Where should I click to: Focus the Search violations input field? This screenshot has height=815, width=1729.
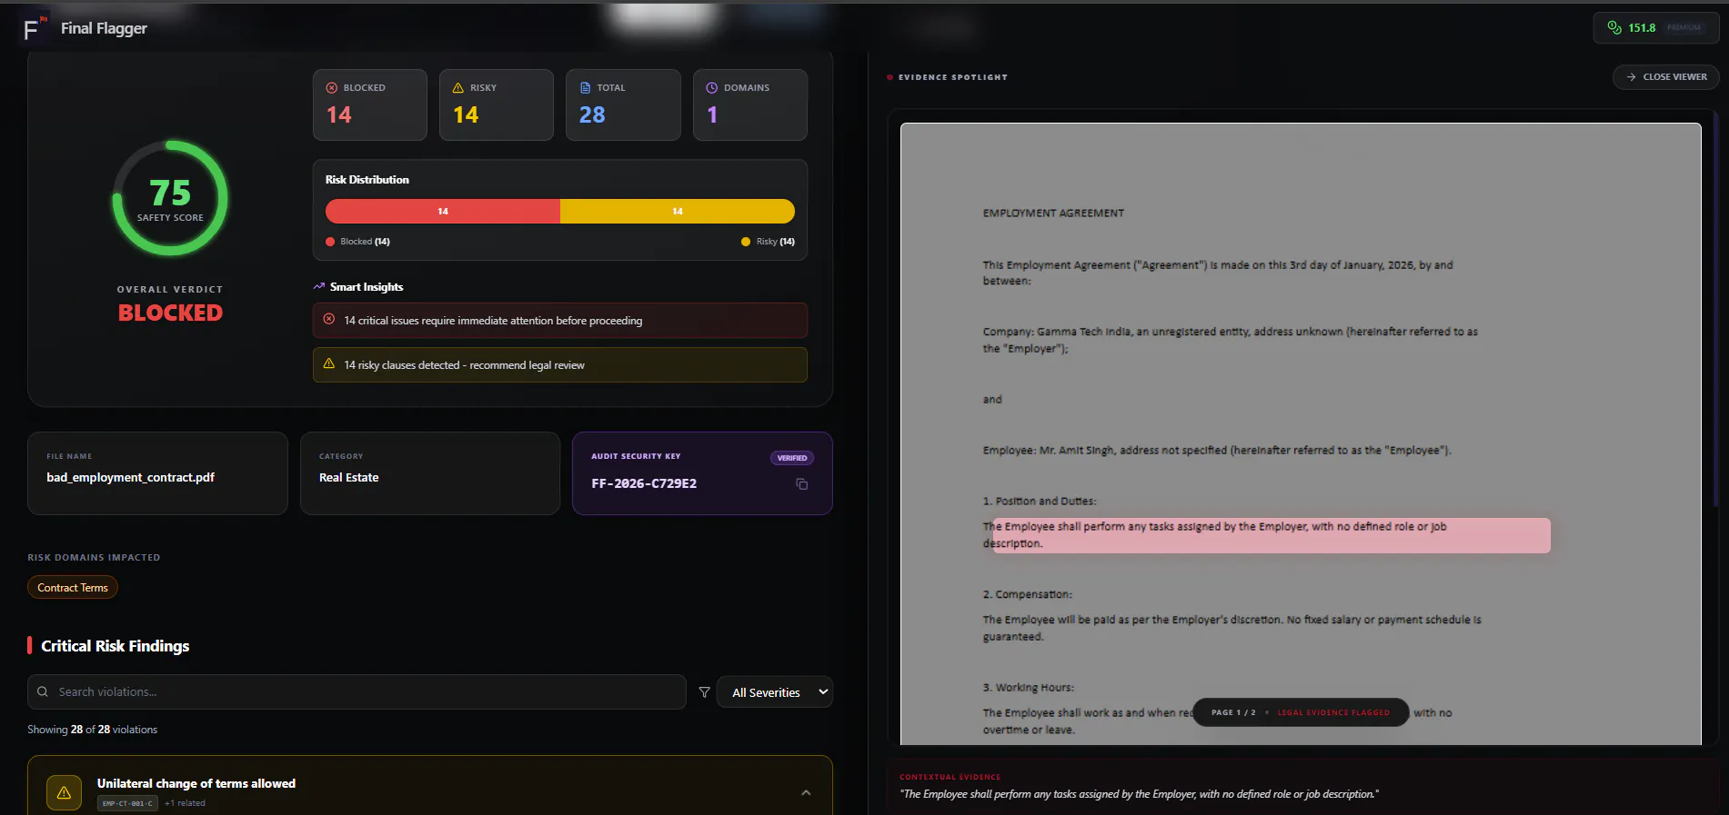(357, 691)
